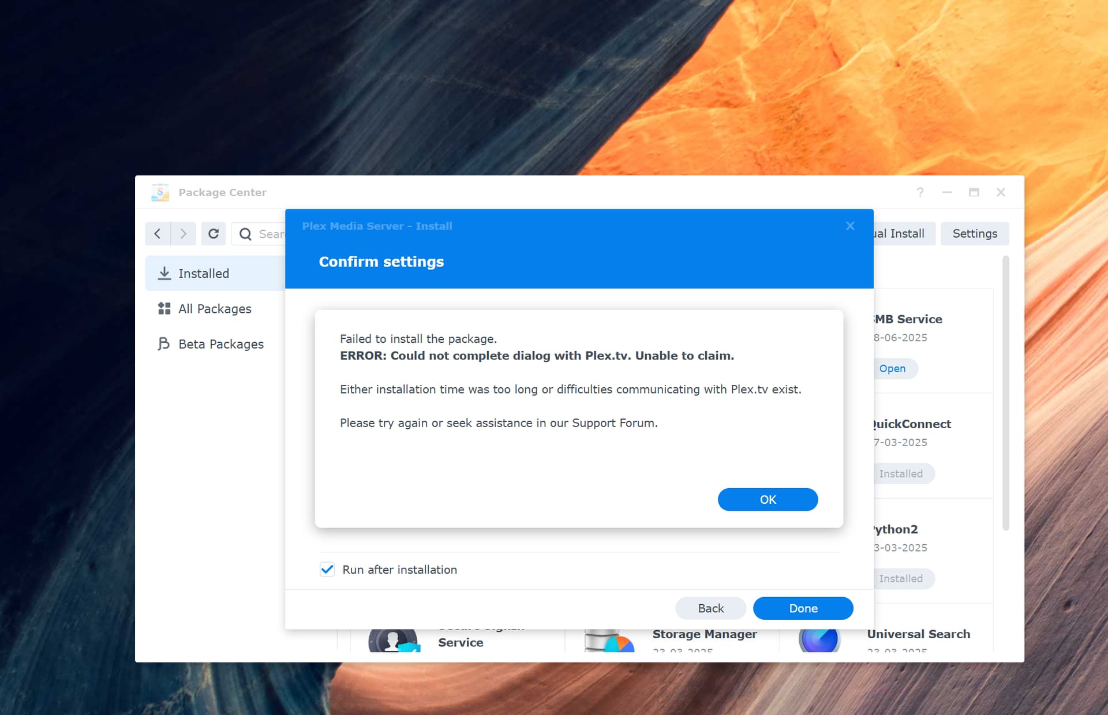Click the Package Center app icon

point(160,192)
